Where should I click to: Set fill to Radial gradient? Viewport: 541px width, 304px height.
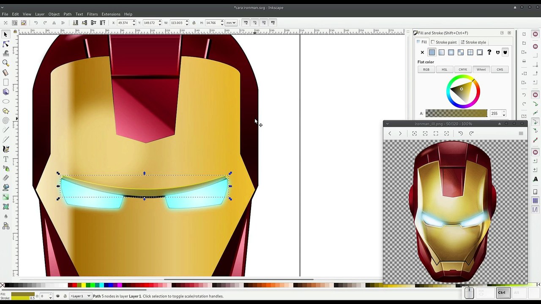(x=451, y=52)
